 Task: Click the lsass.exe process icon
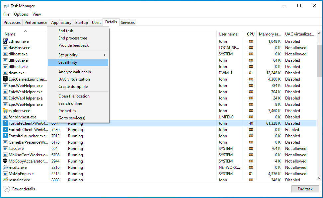5,148
